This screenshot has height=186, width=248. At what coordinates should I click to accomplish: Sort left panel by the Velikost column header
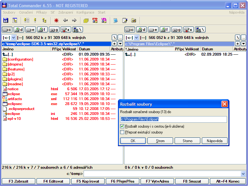69,49
